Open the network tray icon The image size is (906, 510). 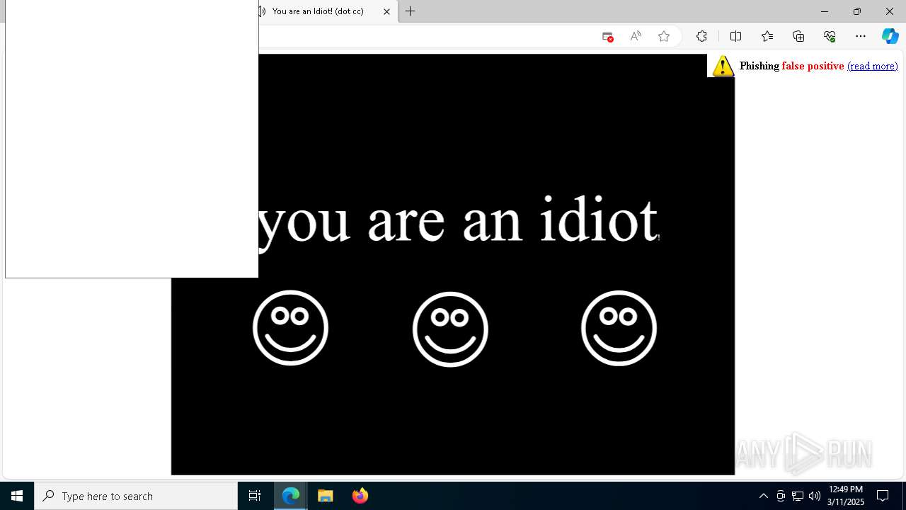pos(798,496)
